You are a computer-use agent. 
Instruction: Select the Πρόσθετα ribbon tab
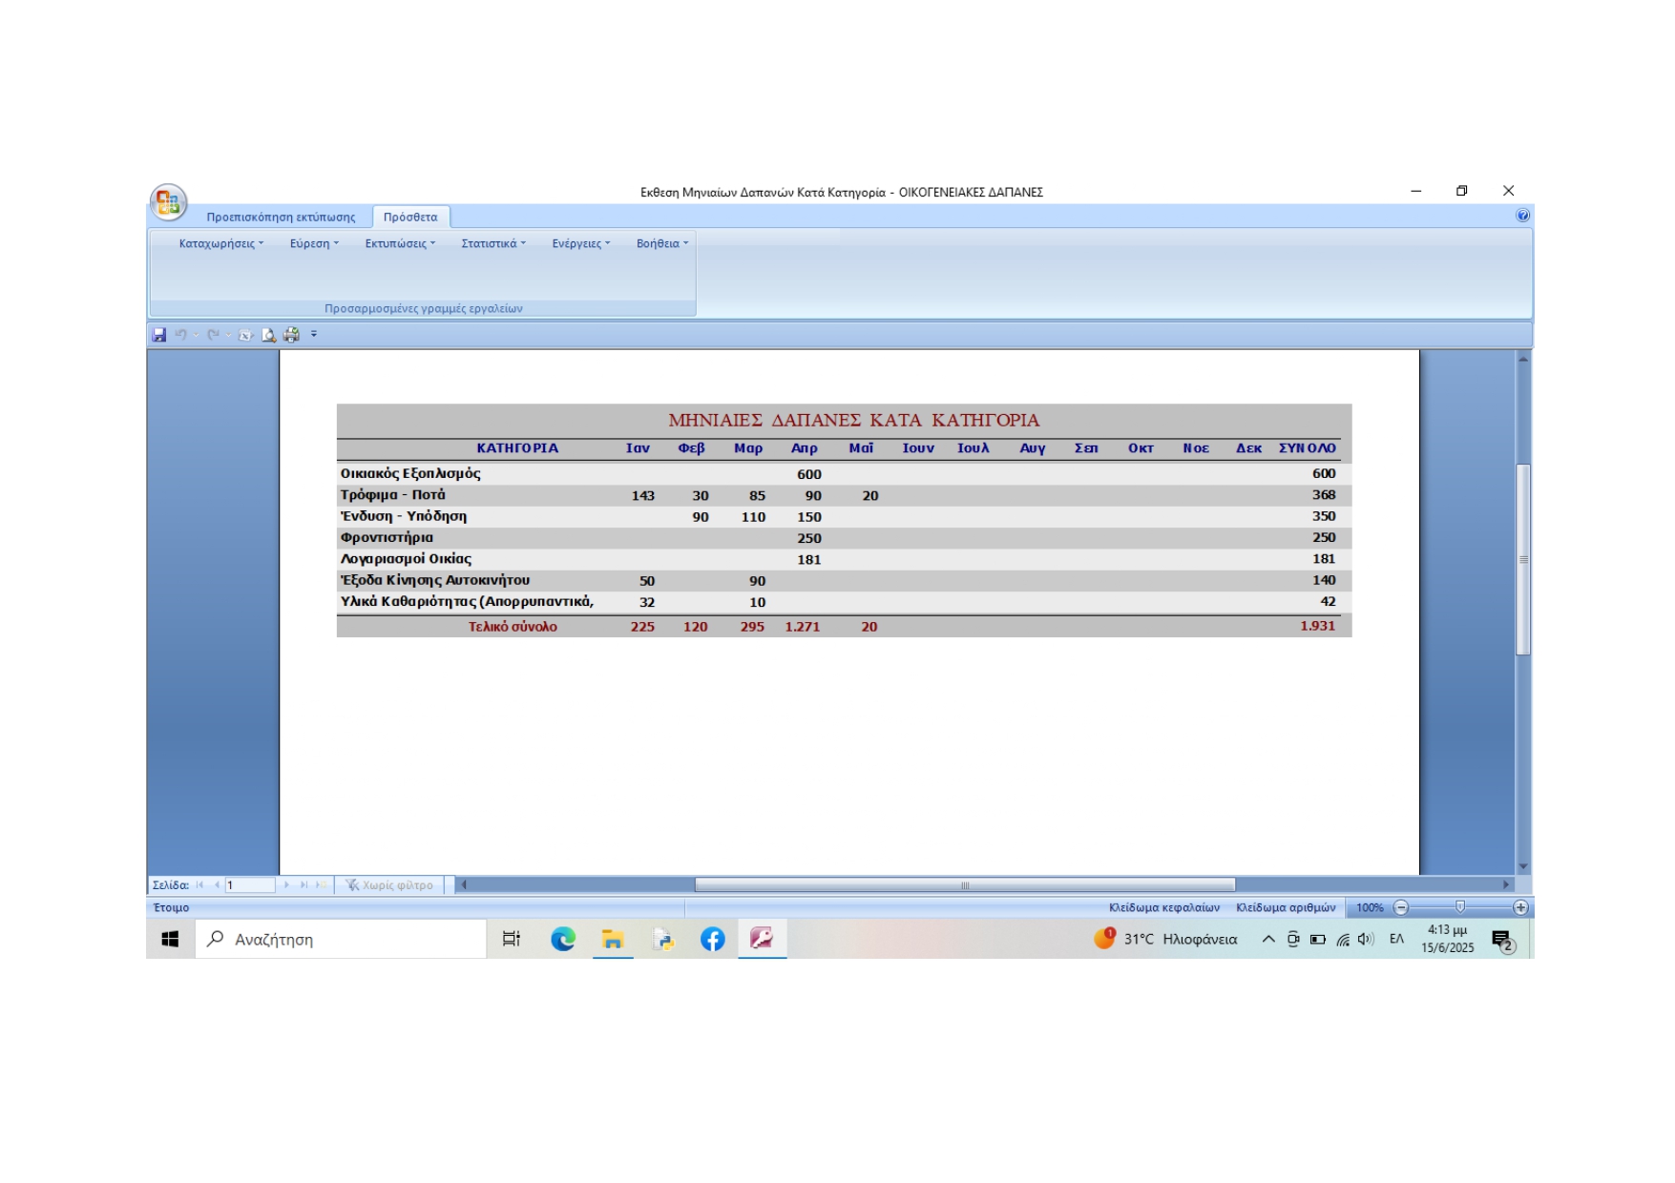pyautogui.click(x=410, y=217)
